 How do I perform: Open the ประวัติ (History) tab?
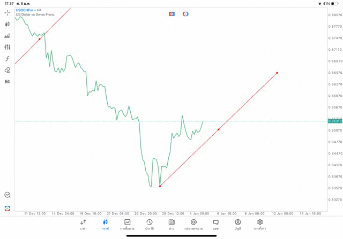149,224
